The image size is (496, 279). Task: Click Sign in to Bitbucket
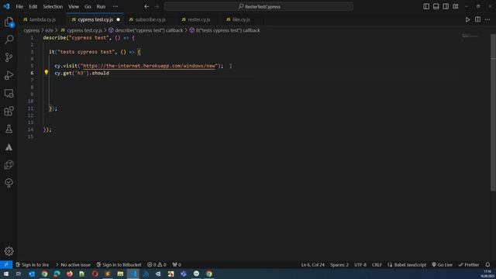pos(119,264)
